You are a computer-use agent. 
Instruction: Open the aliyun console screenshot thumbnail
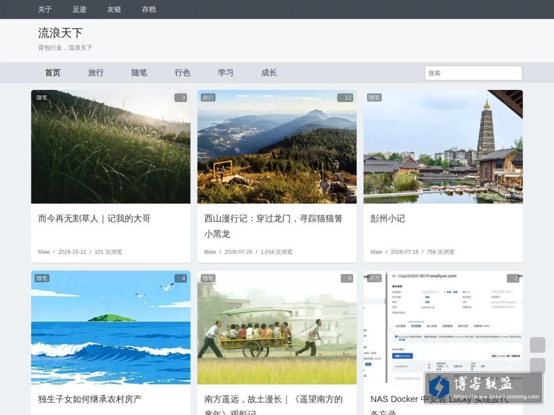point(443,327)
